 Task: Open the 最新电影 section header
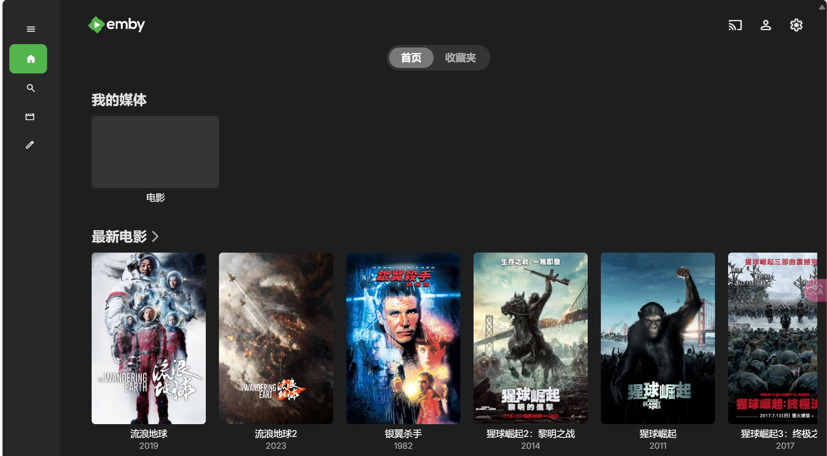tap(119, 236)
